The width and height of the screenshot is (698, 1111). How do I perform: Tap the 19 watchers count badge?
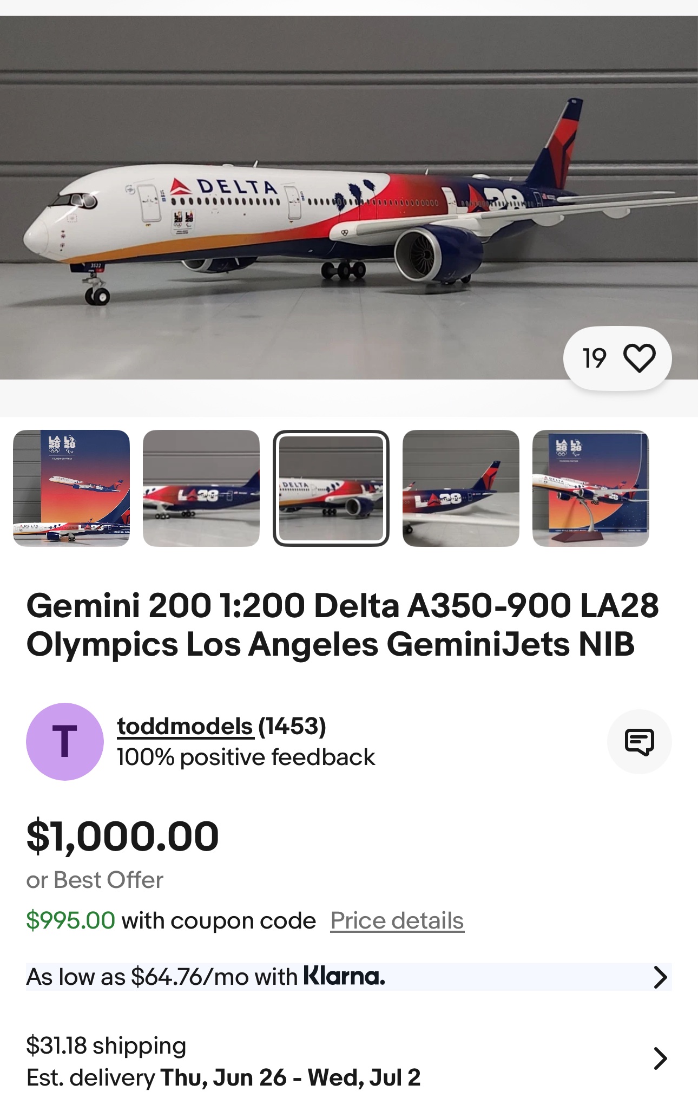coord(594,358)
